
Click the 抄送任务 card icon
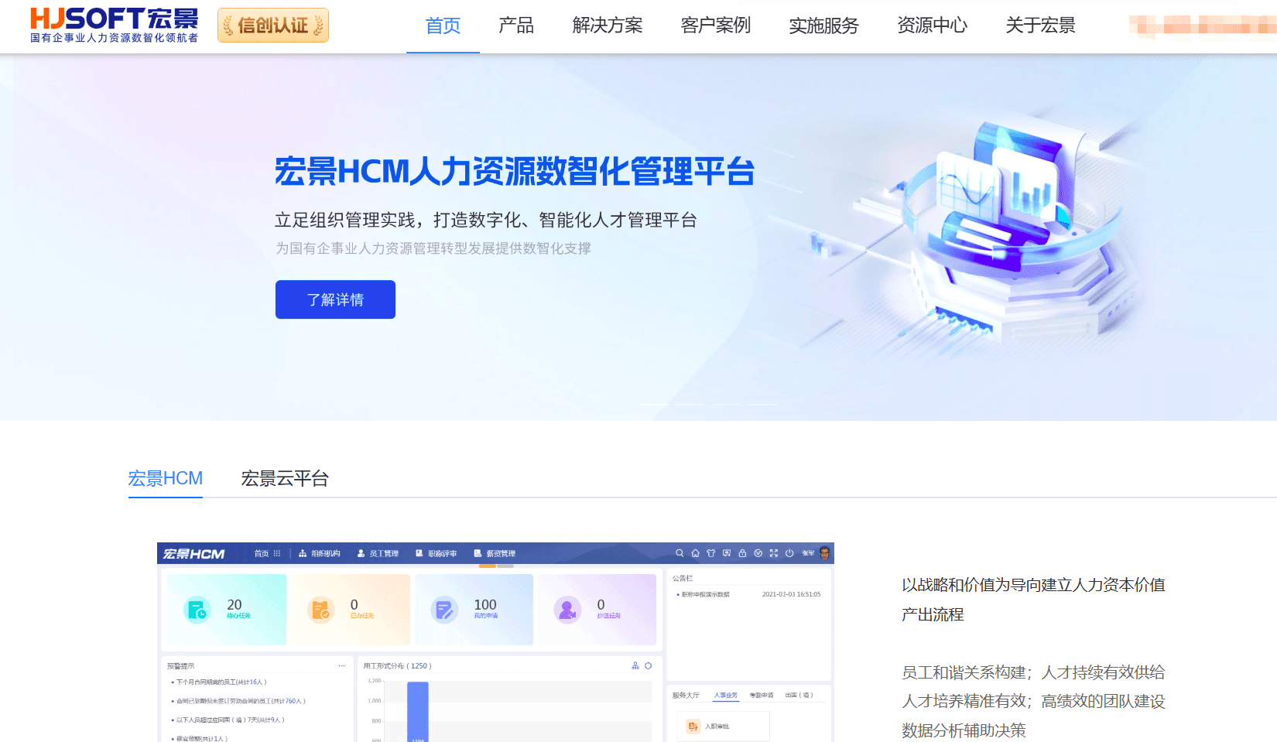(567, 610)
